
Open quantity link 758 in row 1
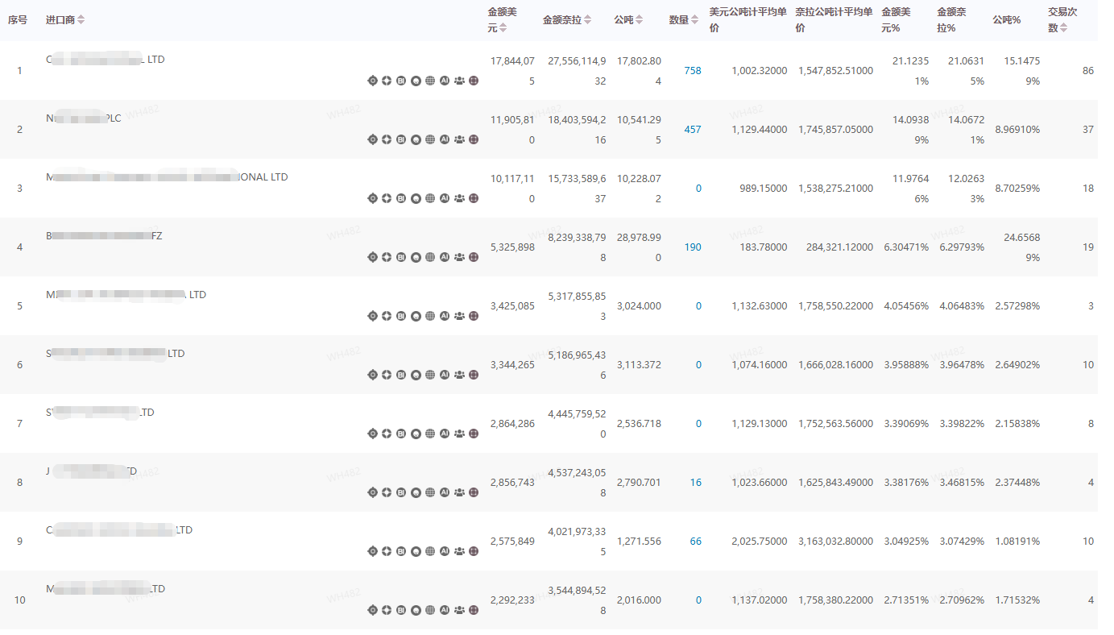[692, 71]
